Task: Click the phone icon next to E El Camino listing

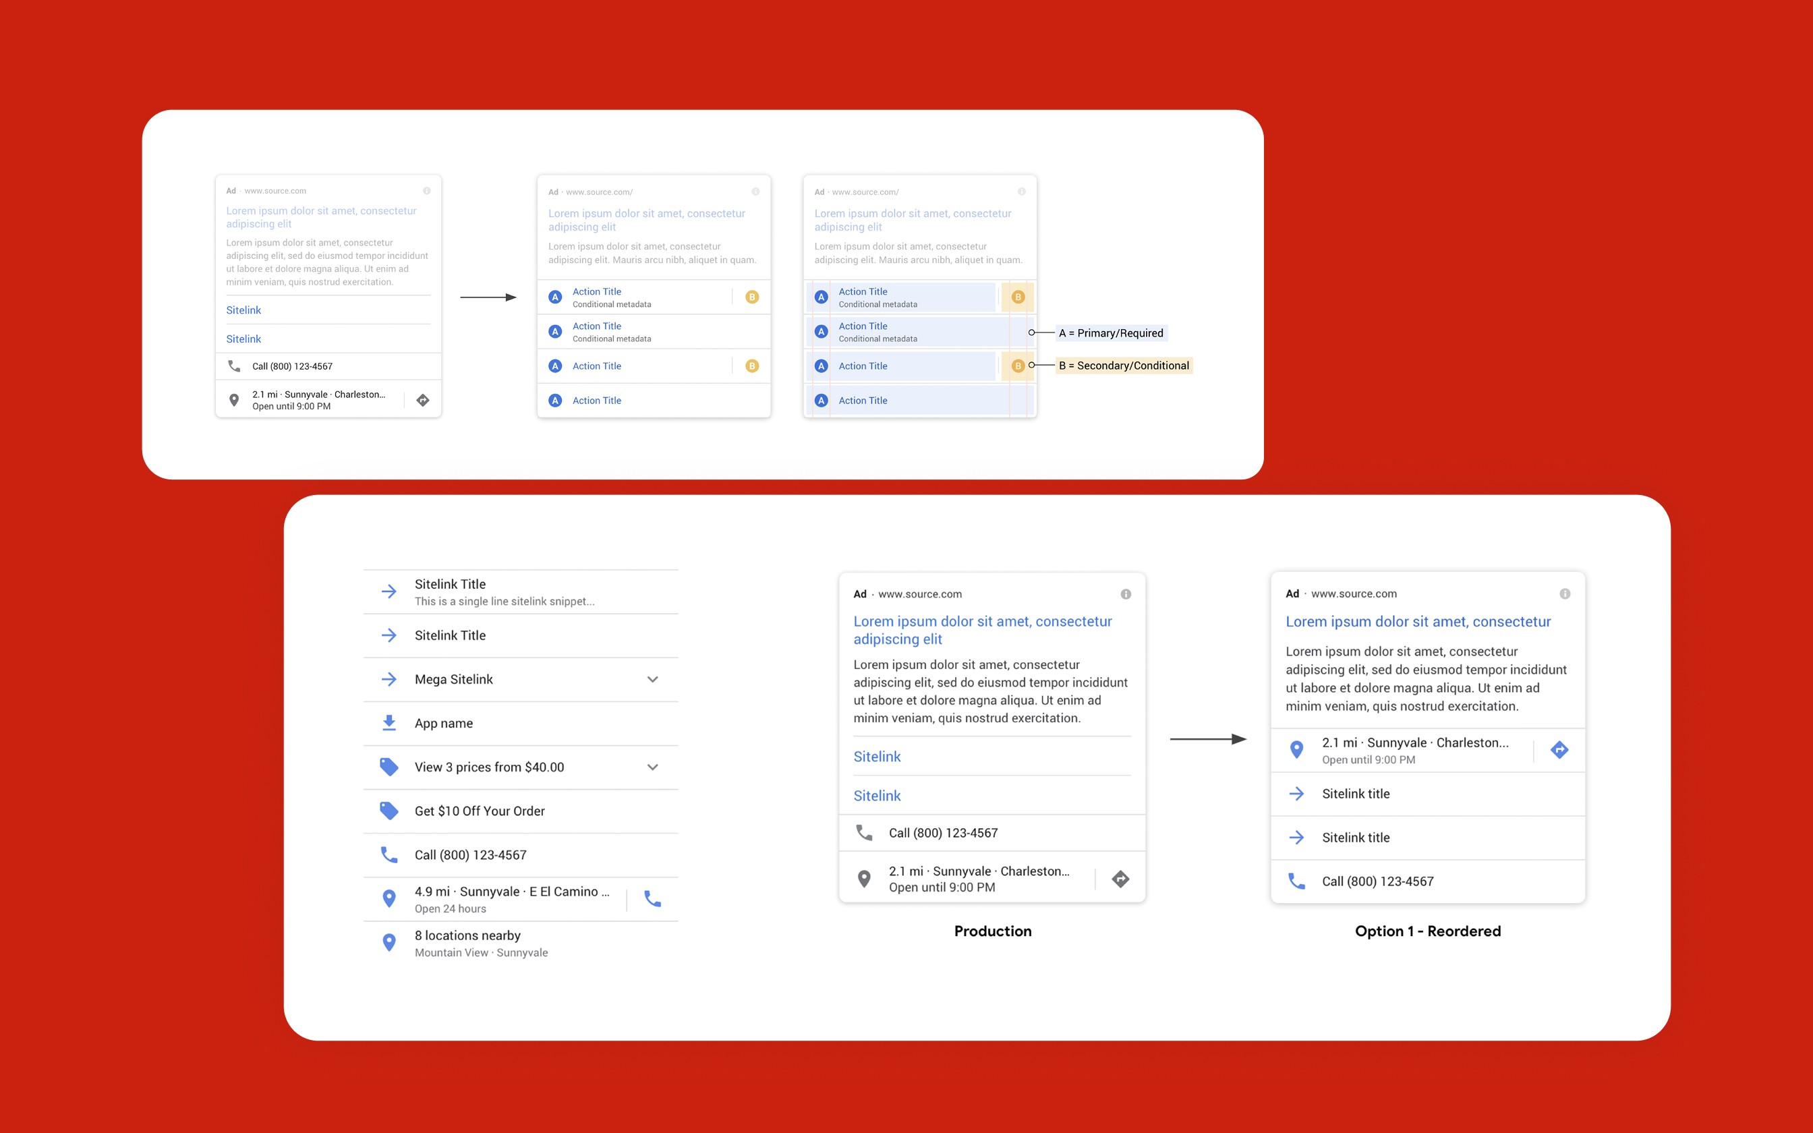Action: (x=652, y=898)
